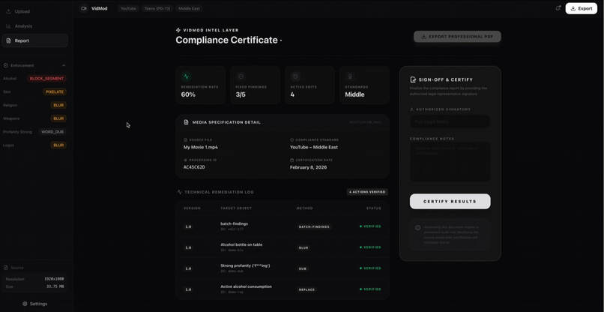Click the Authorized Signatory person icon
604x312 pixels.
(411, 109)
